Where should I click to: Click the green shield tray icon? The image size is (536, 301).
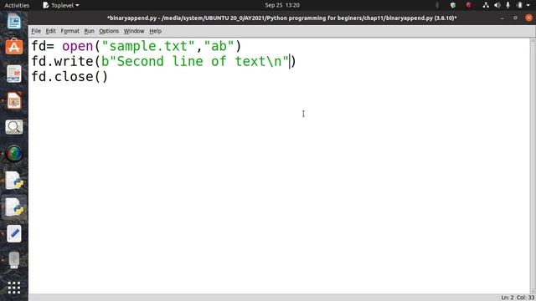(453, 5)
